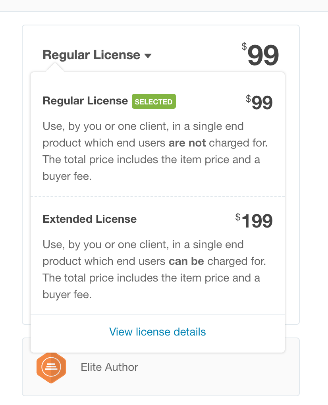Select the Extended License option
The width and height of the screenshot is (328, 405).
coord(90,219)
